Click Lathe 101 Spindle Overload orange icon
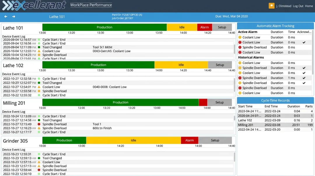The image size is (315, 176). point(39,55)
